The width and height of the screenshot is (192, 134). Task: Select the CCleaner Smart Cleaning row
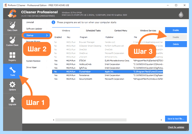point(107,46)
